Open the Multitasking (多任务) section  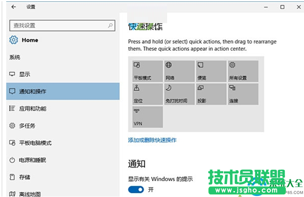point(27,126)
